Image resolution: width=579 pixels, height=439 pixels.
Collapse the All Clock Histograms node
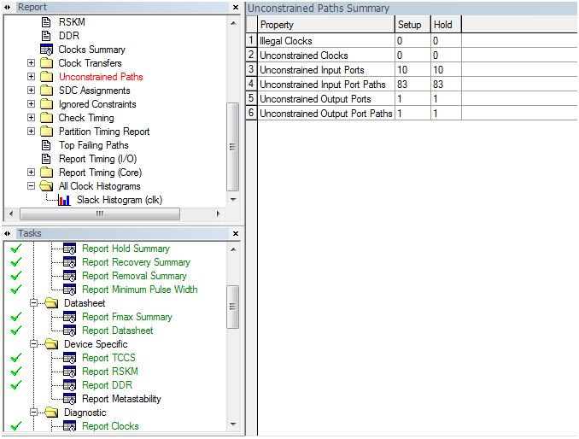point(31,186)
